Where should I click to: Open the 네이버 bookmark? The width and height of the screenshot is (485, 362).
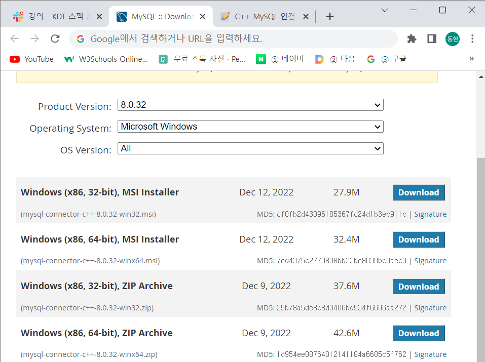pyautogui.click(x=280, y=59)
